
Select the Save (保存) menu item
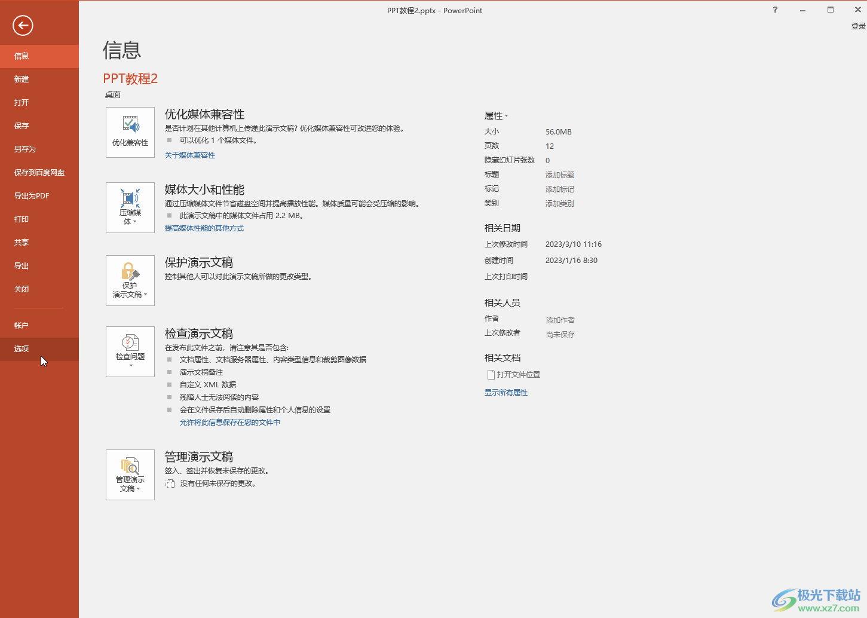(39, 126)
